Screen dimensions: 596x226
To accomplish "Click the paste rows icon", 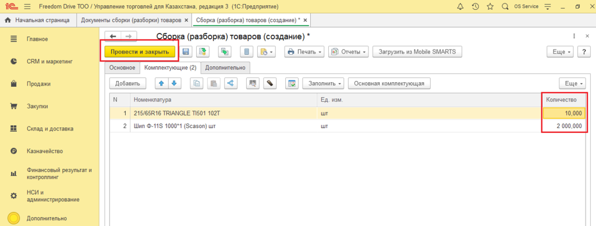I will (214, 83).
